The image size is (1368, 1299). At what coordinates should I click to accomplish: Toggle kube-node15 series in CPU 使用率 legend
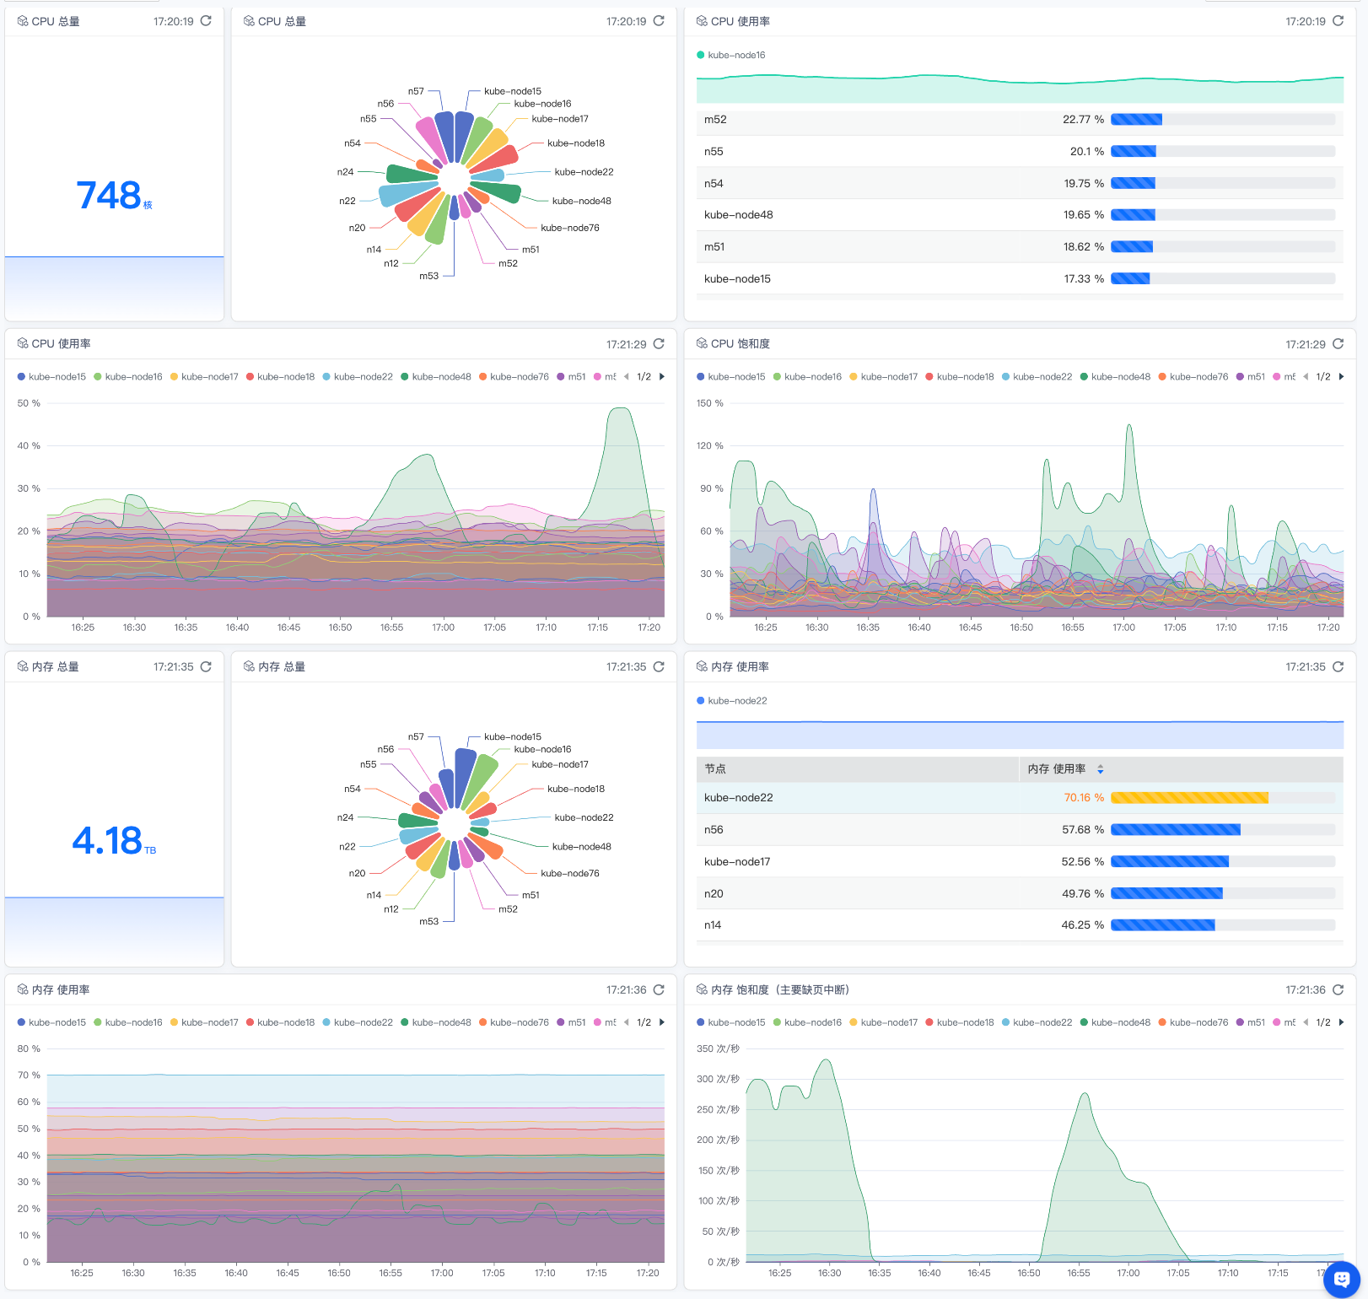[x=52, y=377]
